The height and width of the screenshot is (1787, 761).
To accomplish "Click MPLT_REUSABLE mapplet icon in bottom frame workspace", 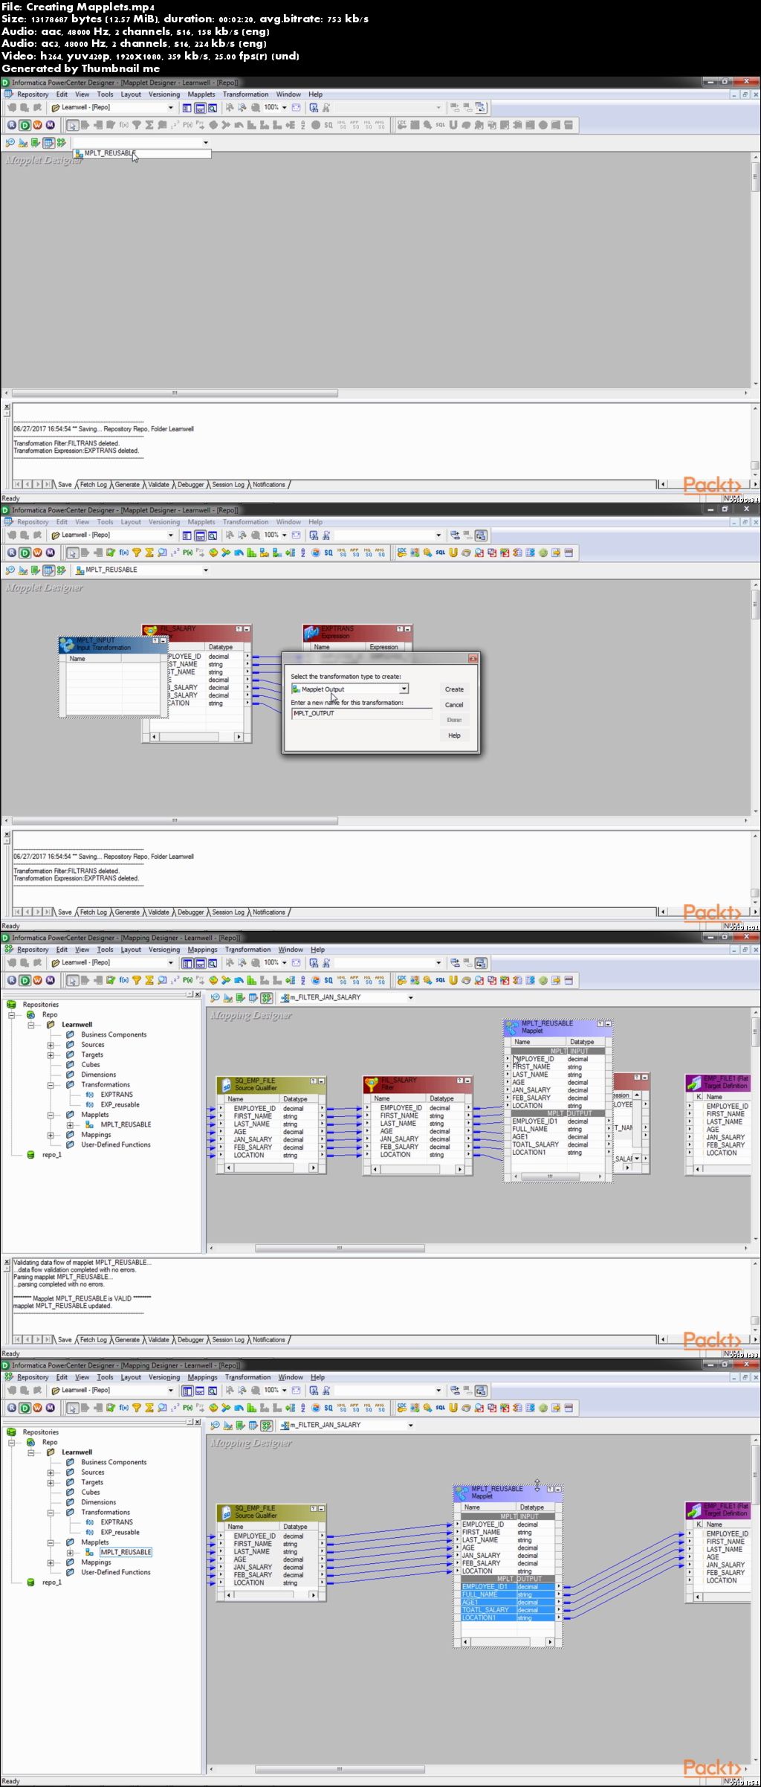I will click(x=462, y=1493).
